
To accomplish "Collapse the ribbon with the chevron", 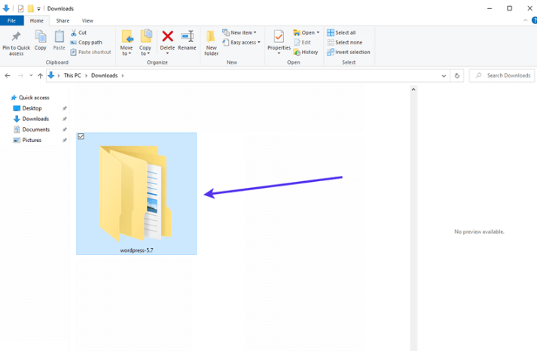I will [x=526, y=20].
